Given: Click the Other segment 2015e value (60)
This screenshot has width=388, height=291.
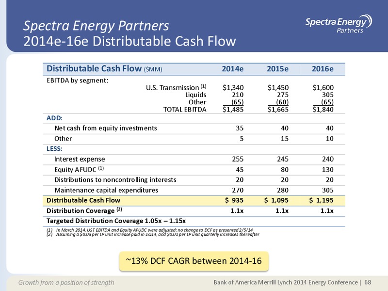Looking at the screenshot, I should (x=282, y=102).
